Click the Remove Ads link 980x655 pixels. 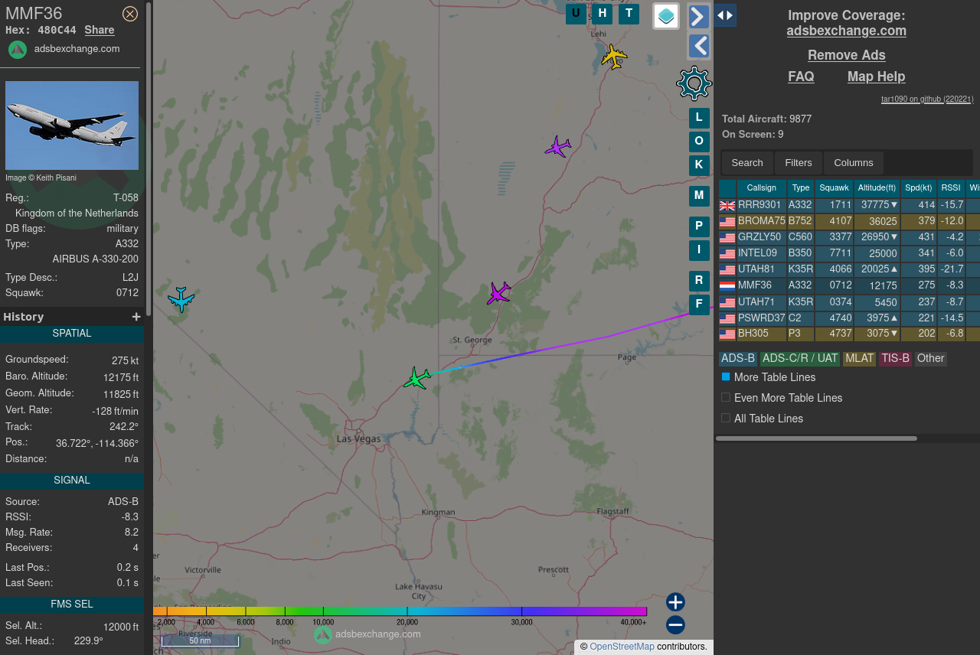coord(846,55)
